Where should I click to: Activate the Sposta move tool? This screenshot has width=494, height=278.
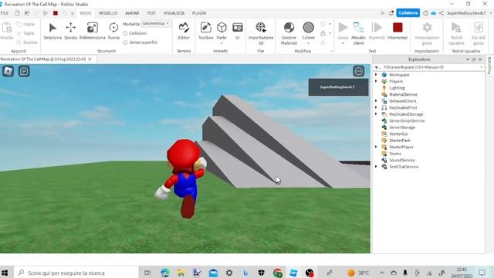tap(70, 31)
